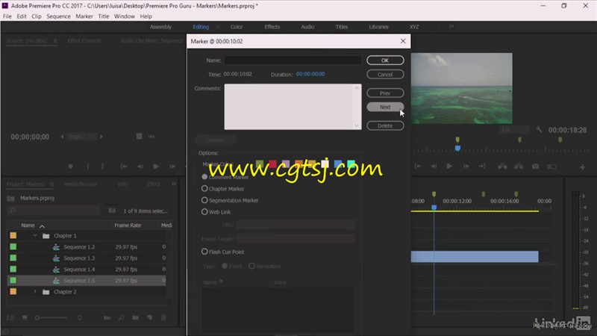Click the Chapter 1 folder icon
This screenshot has width=597, height=336.
tap(46, 236)
